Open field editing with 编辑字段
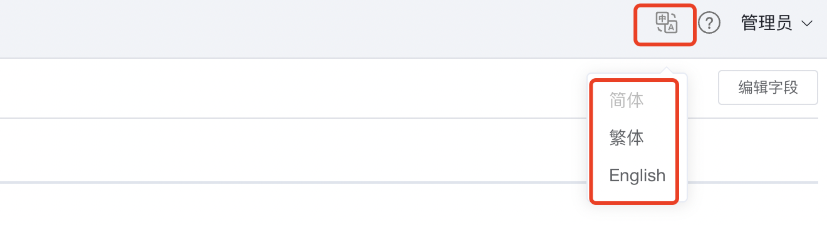The height and width of the screenshot is (225, 827). (768, 87)
